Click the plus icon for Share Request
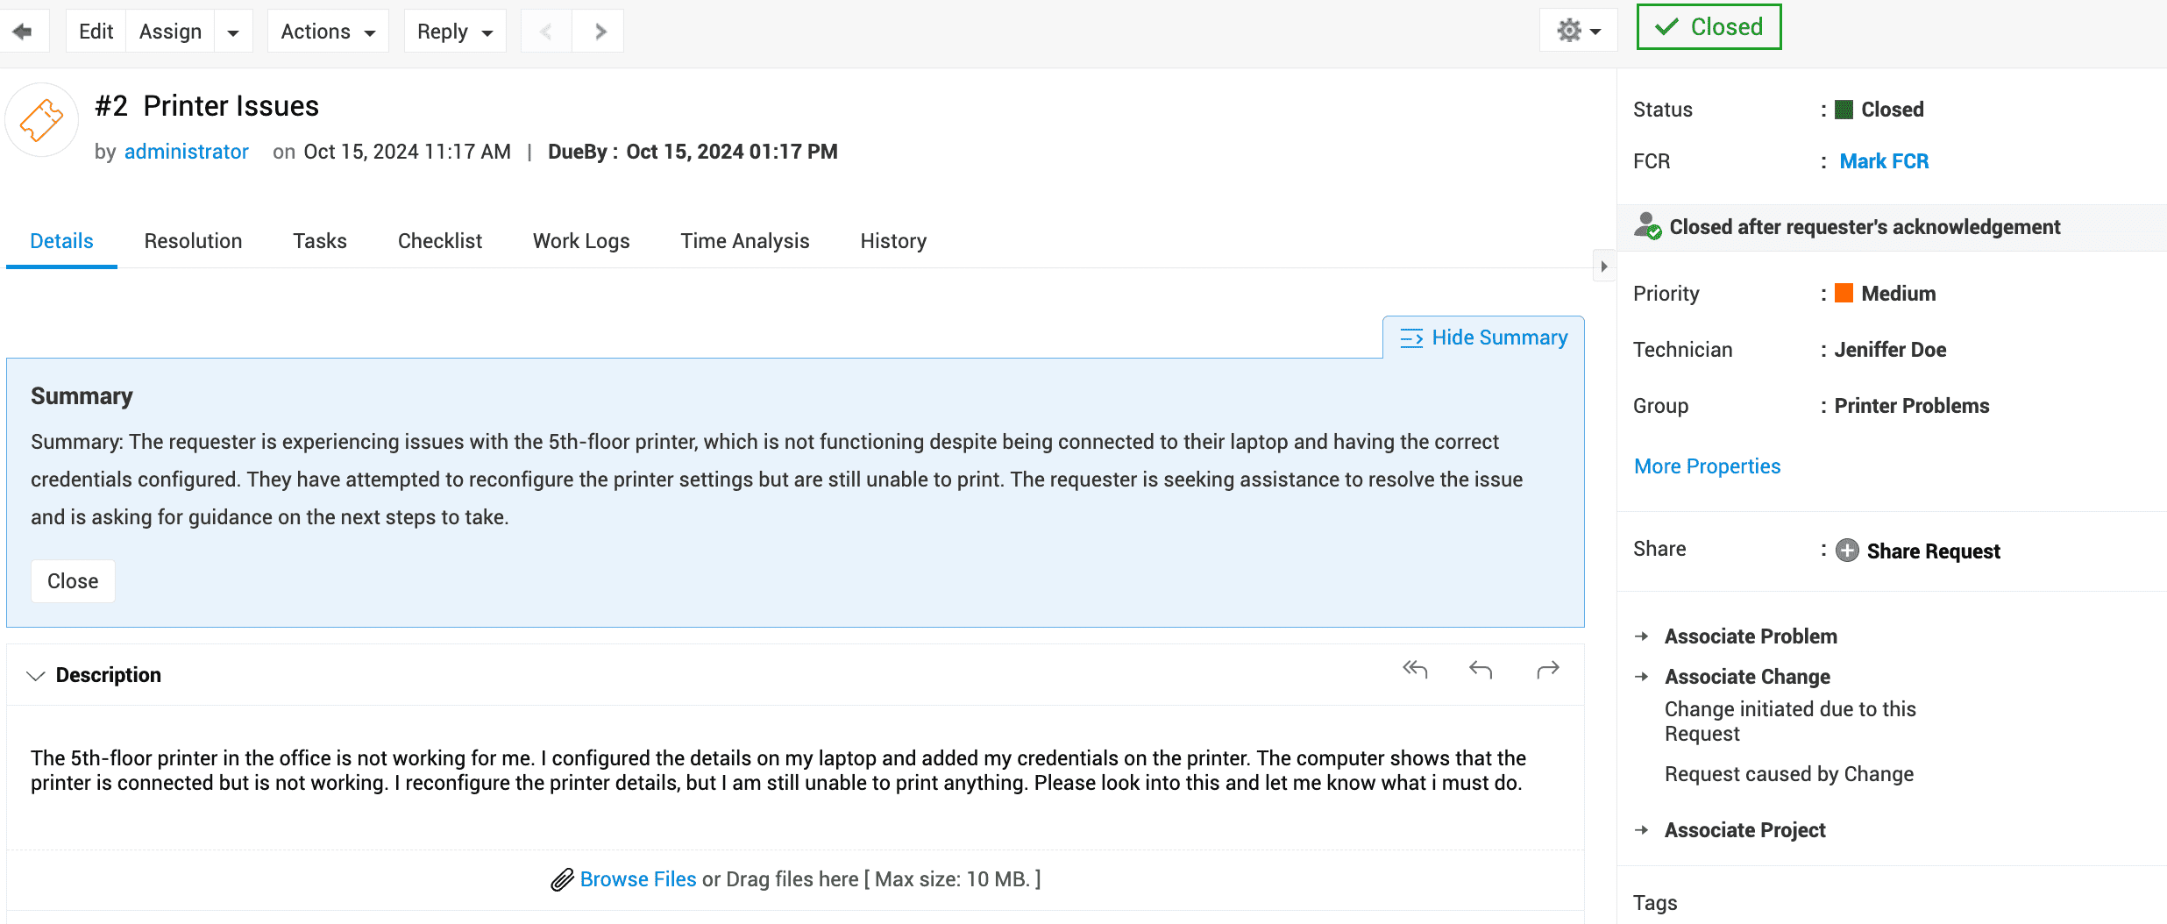 [x=1847, y=551]
